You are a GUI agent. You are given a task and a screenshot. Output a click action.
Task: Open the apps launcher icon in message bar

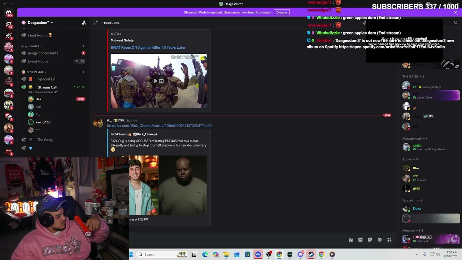[389, 240]
